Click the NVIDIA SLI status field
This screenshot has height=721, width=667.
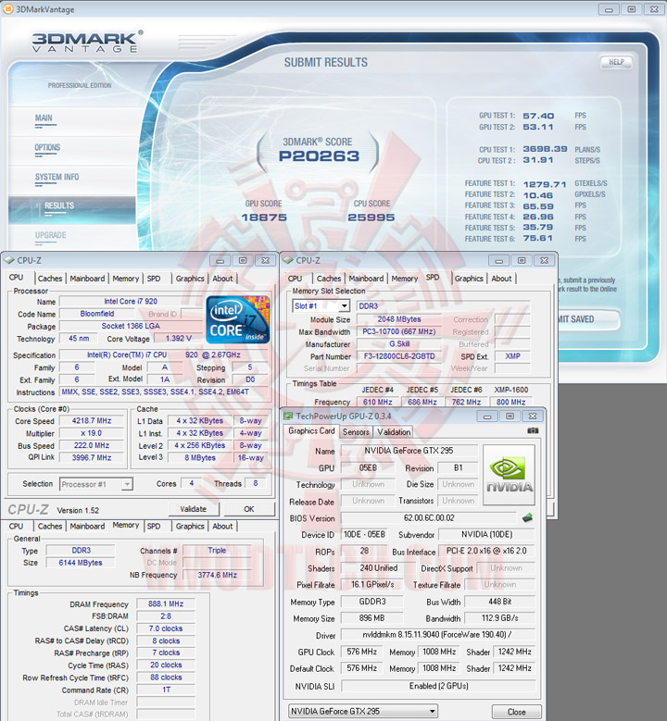(439, 686)
